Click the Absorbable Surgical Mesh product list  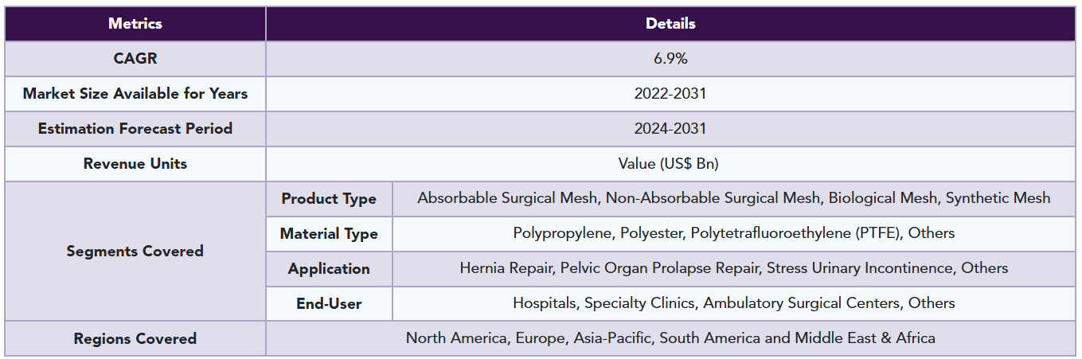point(734,199)
